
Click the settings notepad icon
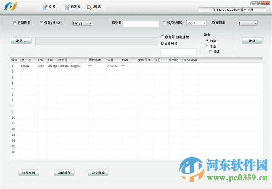(45, 7)
